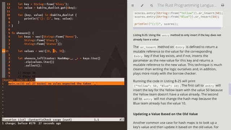Screen dimensions: 231x130
Task: Click 'let shosuro_infiltrator: HashMap' line
Action: (59, 58)
